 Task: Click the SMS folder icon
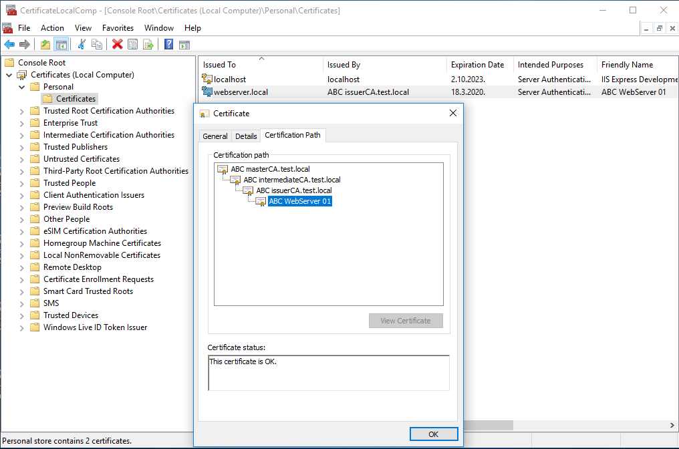(35, 303)
